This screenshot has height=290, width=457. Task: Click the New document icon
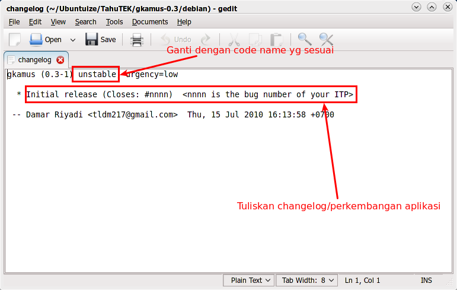click(14, 40)
